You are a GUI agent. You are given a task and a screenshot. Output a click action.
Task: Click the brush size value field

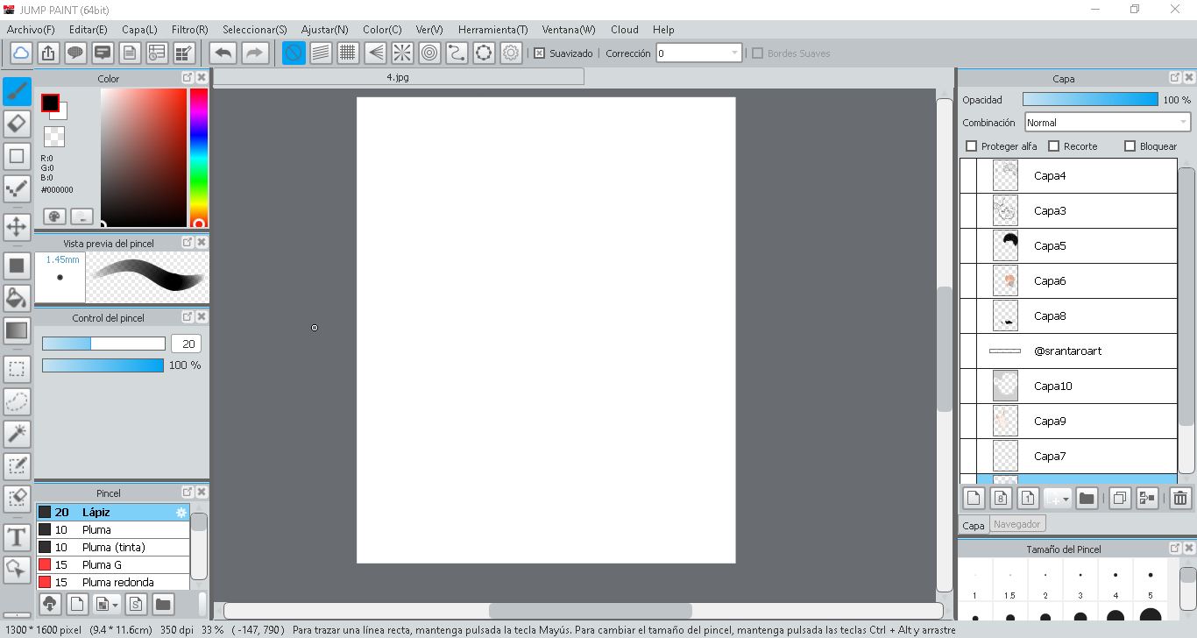point(186,344)
